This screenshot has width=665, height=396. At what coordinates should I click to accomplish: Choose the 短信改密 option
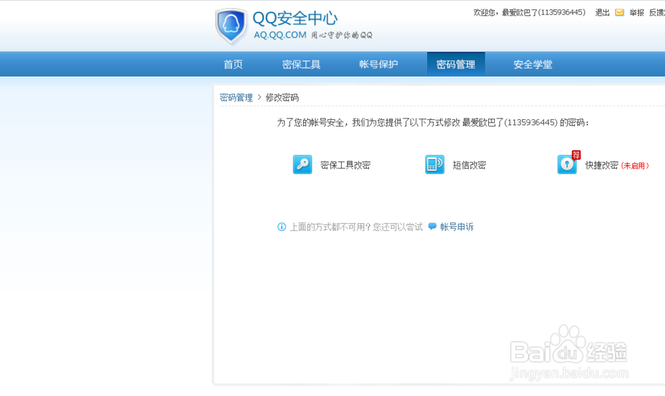tap(469, 165)
